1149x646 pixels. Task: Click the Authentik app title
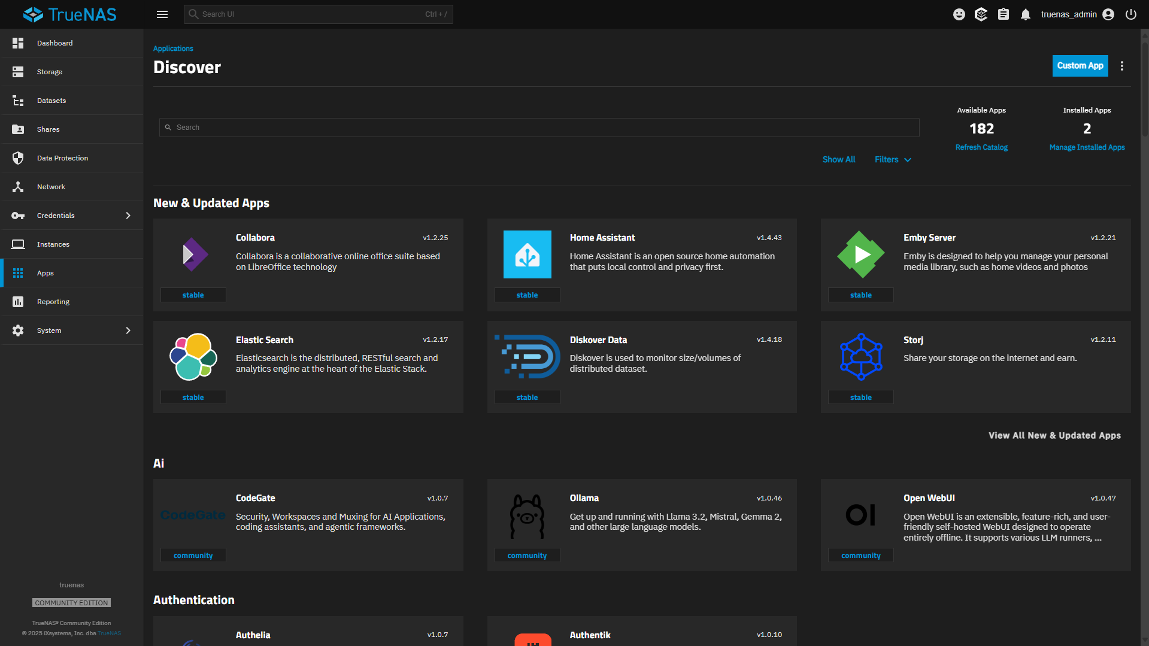[590, 635]
